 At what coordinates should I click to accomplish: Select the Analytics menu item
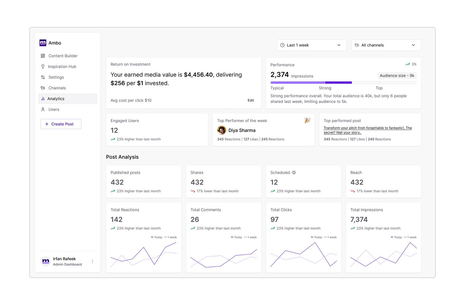(68, 99)
